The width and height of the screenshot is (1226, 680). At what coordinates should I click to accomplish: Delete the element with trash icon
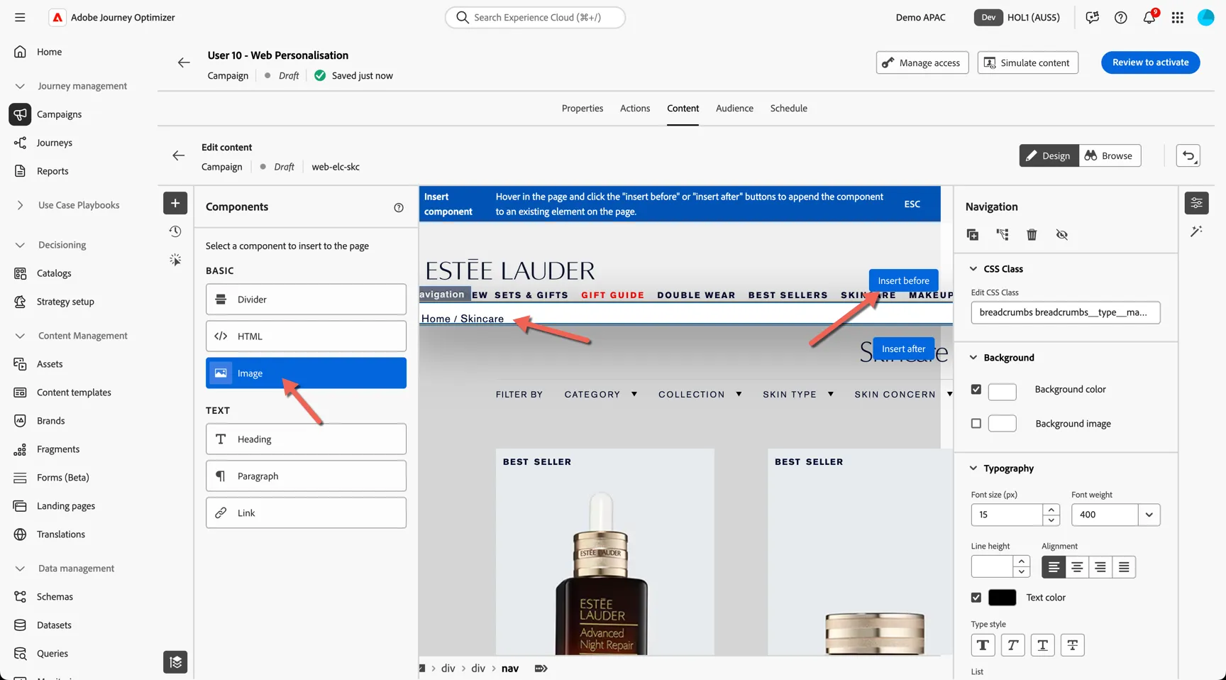pos(1032,234)
